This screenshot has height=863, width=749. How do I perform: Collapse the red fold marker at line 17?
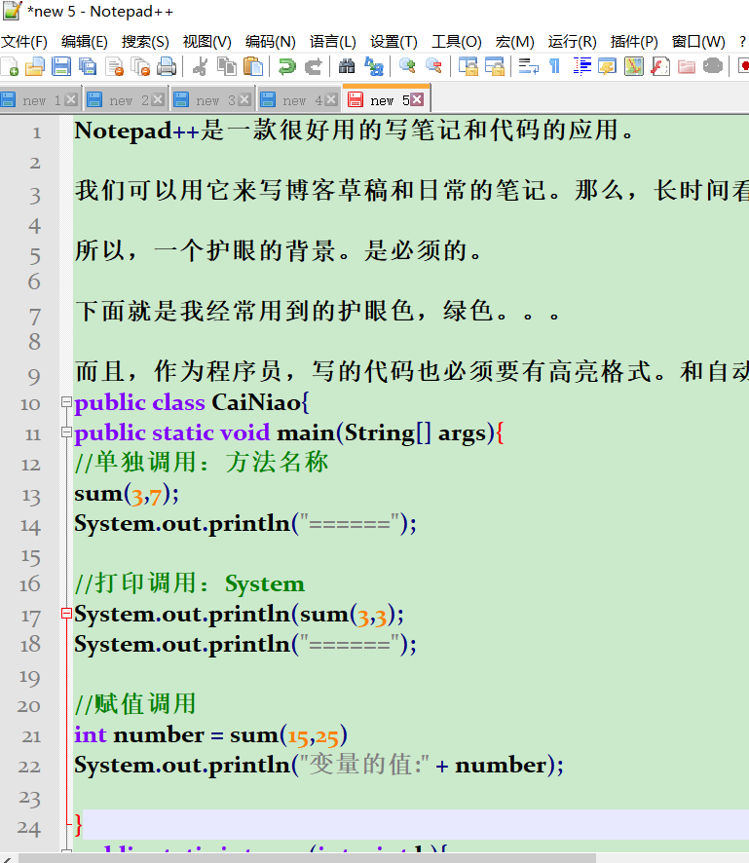tap(66, 613)
